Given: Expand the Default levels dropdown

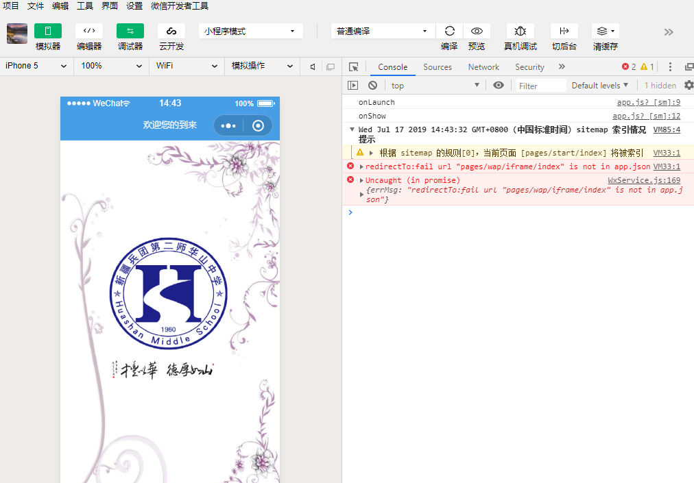Looking at the screenshot, I should click(600, 86).
